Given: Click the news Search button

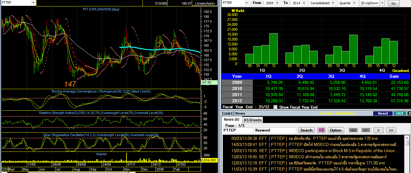Looking at the screenshot, I should pos(306,130).
